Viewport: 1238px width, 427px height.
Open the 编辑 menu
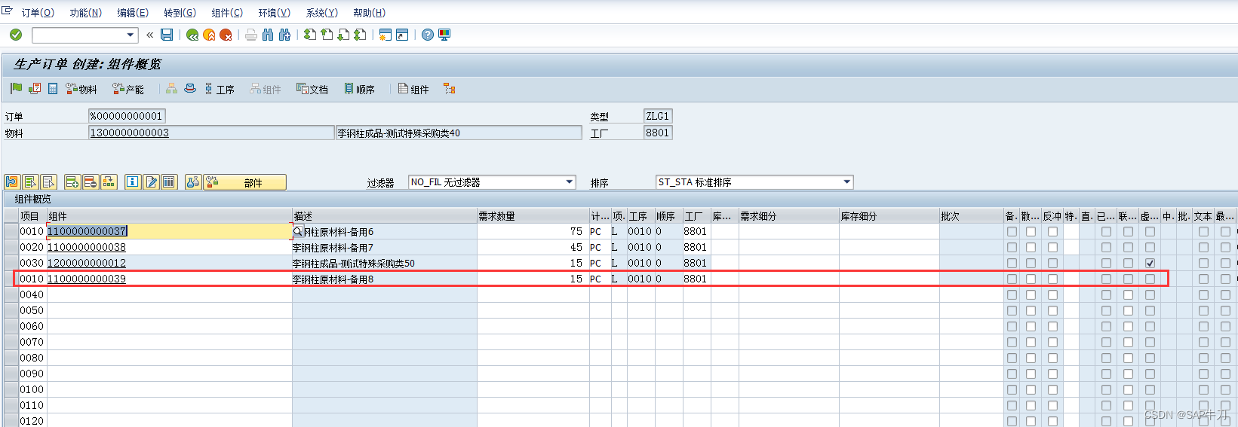click(133, 13)
